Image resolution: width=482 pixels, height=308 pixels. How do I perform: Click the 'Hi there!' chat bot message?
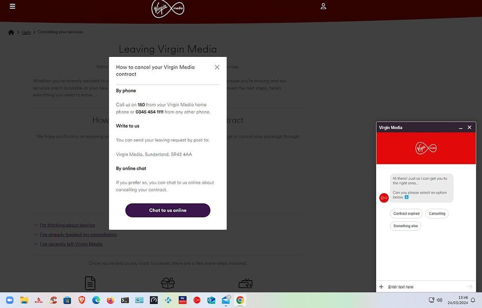tap(422, 188)
